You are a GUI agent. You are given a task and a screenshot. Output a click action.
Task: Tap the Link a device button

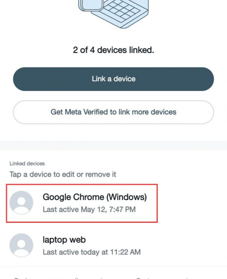coord(113,79)
